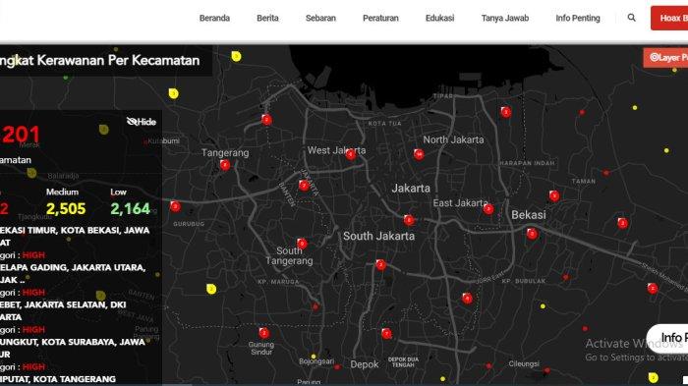This screenshot has width=688, height=386.
Task: Click the yellow marker at top near title
Action: [x=236, y=56]
